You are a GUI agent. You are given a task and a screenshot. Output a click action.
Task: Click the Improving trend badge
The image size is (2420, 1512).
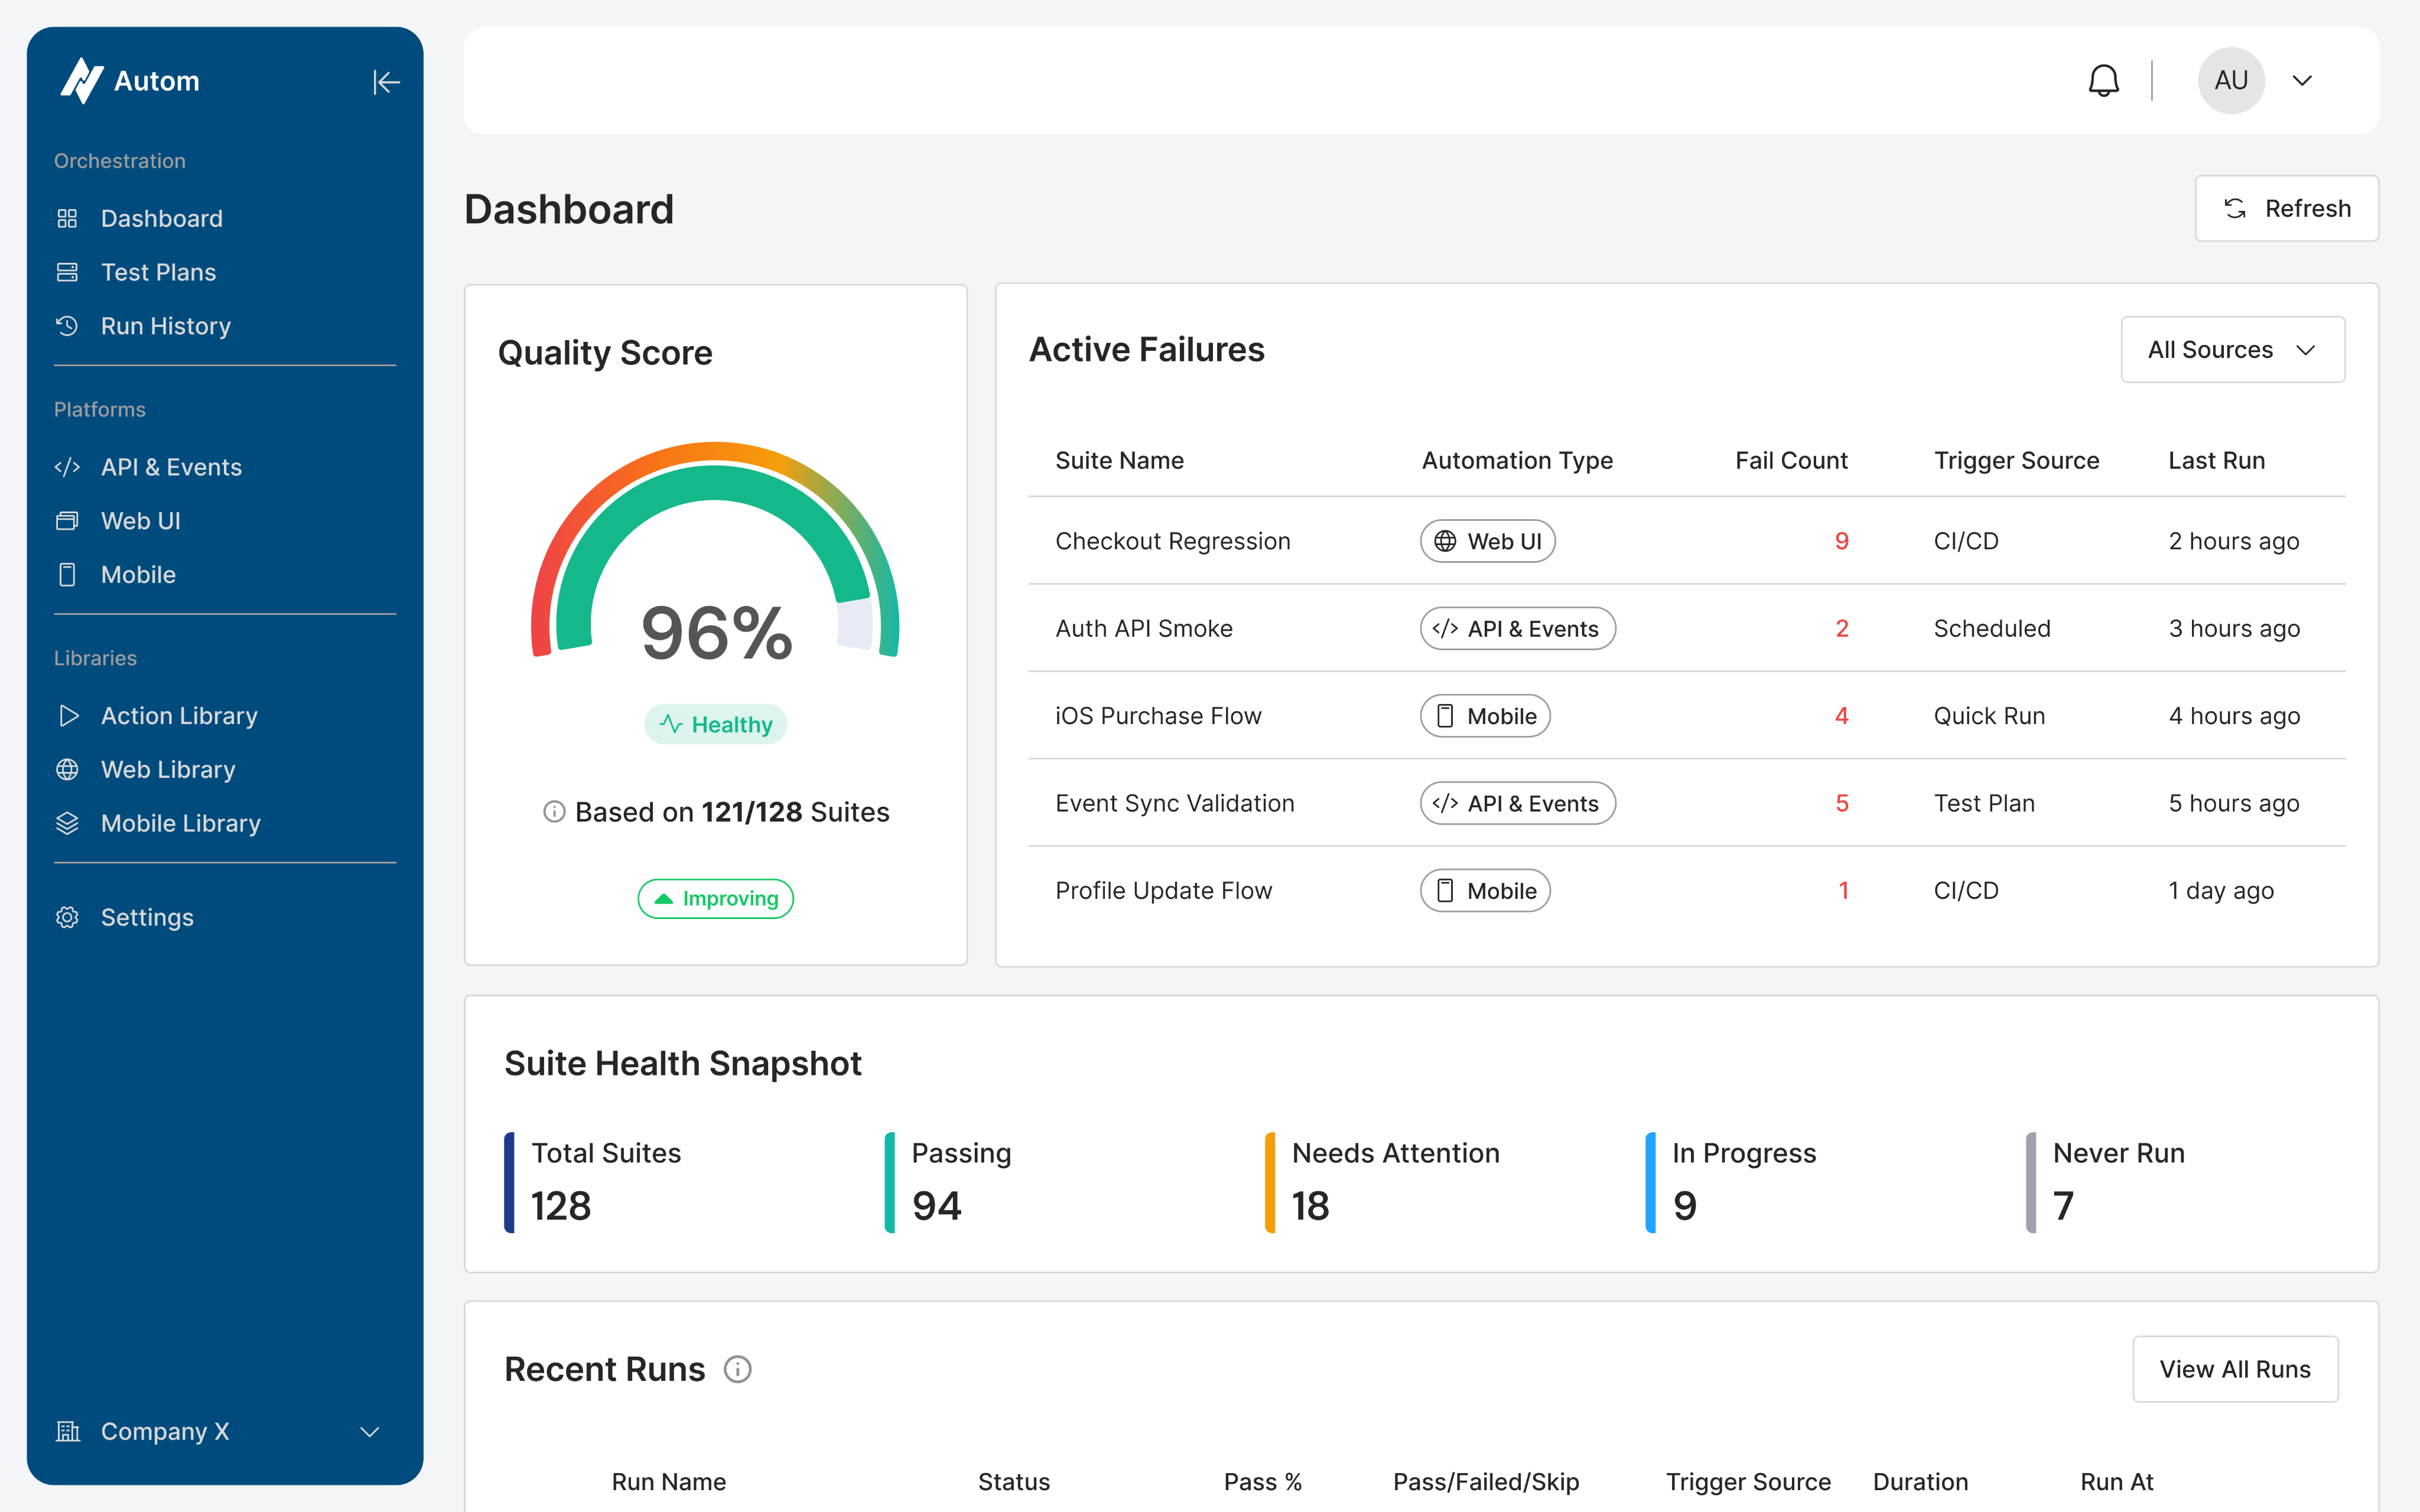[x=716, y=898]
